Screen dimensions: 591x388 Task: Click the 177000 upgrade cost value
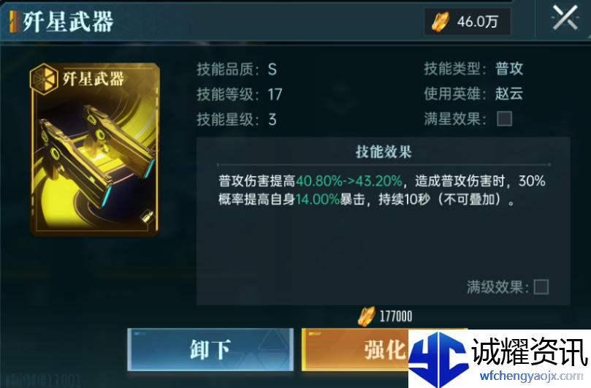point(396,316)
